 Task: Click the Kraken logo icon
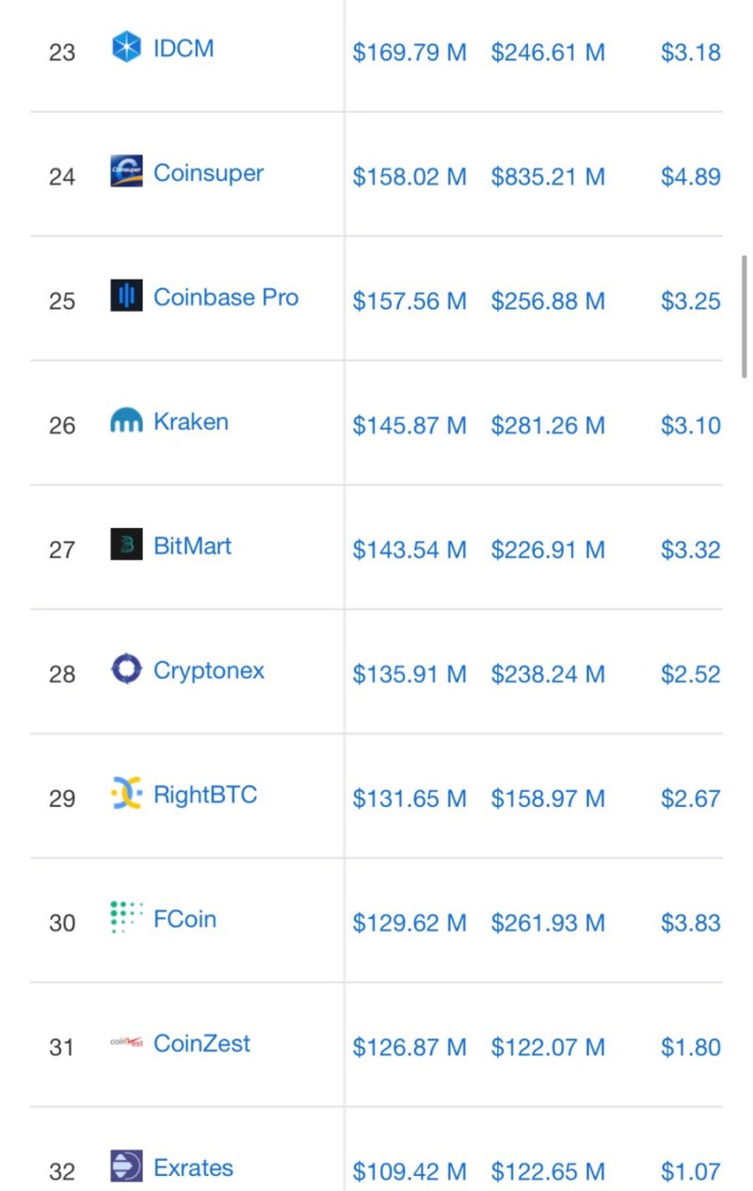tap(126, 422)
